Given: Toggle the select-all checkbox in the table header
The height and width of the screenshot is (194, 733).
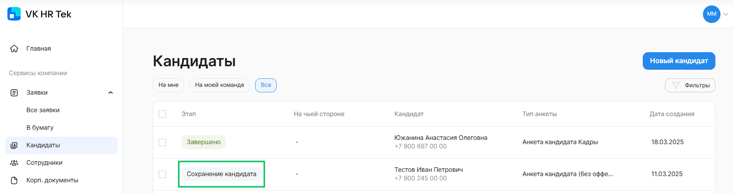Looking at the screenshot, I should [x=163, y=114].
